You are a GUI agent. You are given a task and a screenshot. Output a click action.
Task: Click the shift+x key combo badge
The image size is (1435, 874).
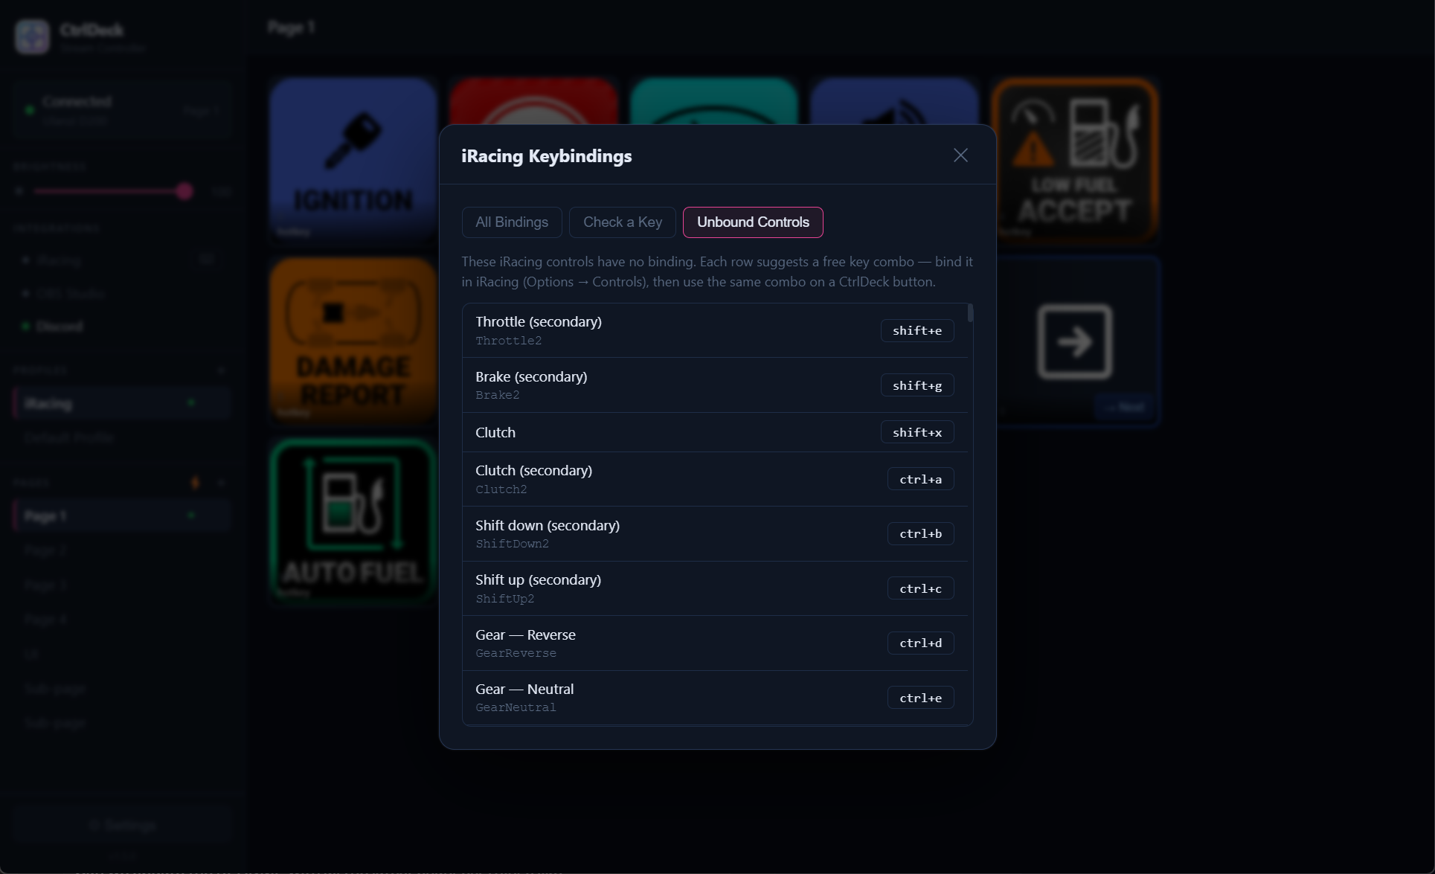coord(917,432)
